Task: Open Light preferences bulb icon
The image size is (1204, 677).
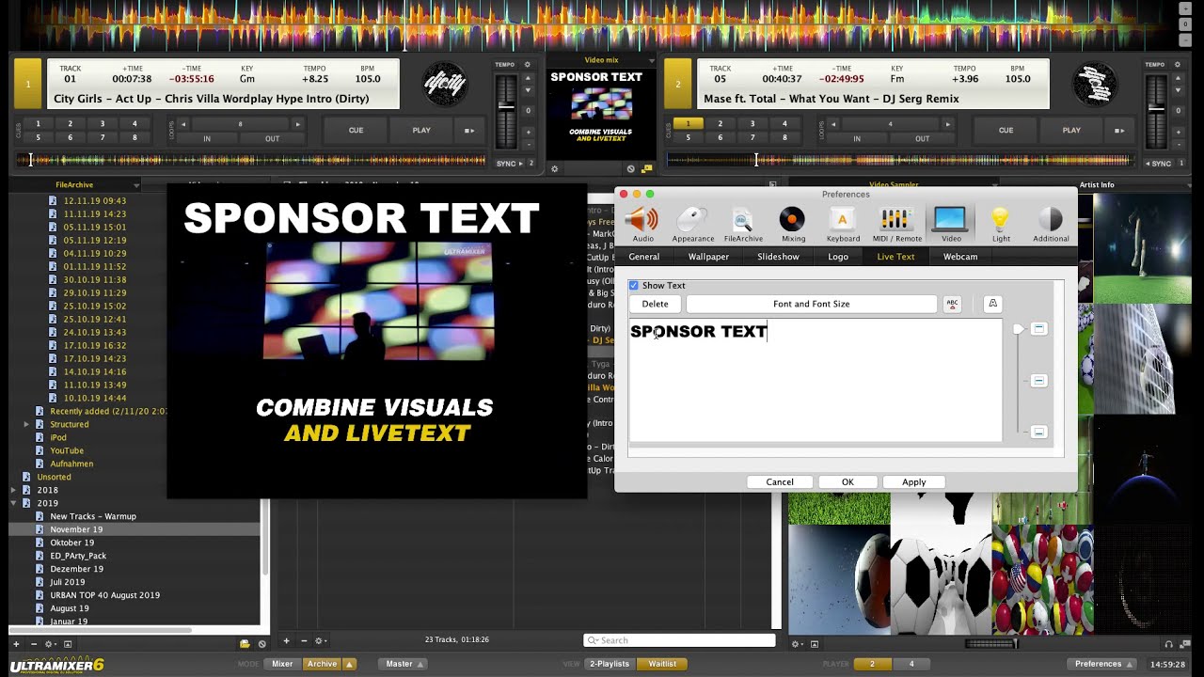Action: click(1000, 221)
